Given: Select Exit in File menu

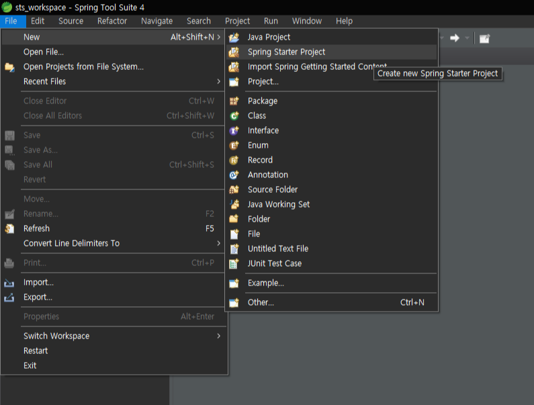Looking at the screenshot, I should (x=113, y=365).
